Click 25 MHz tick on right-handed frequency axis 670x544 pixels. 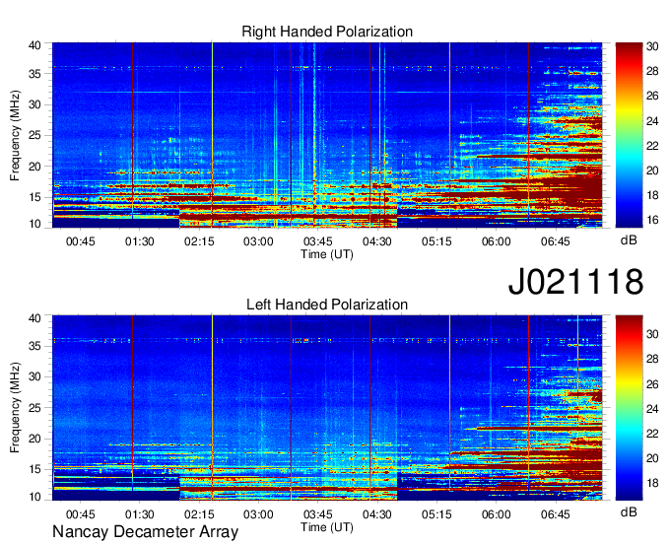click(34, 135)
